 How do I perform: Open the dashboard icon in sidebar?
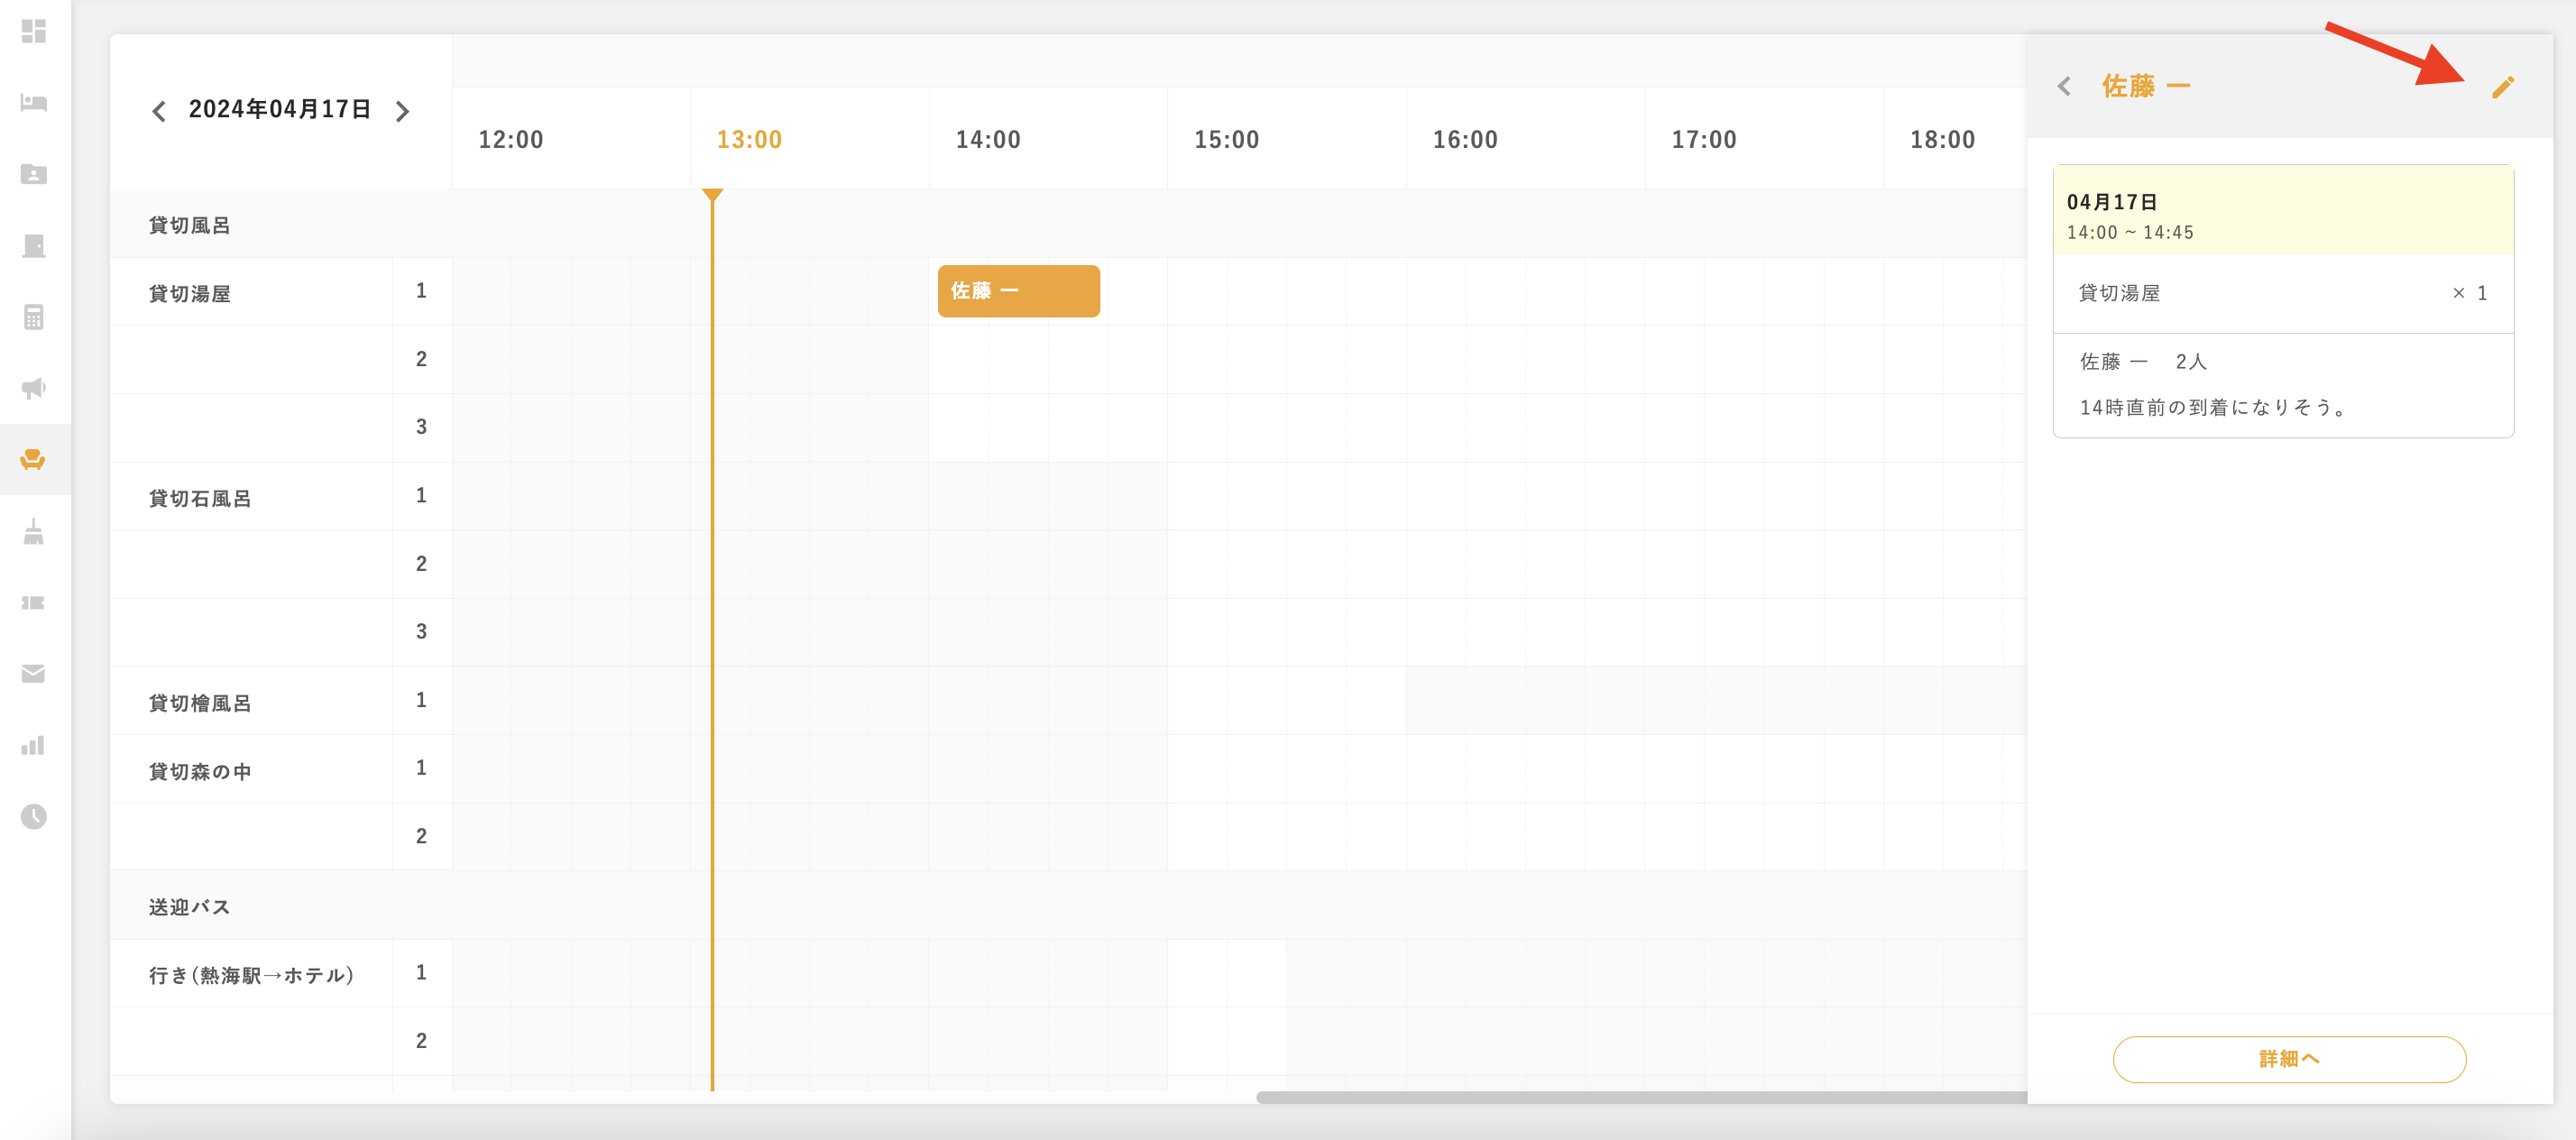tap(34, 32)
